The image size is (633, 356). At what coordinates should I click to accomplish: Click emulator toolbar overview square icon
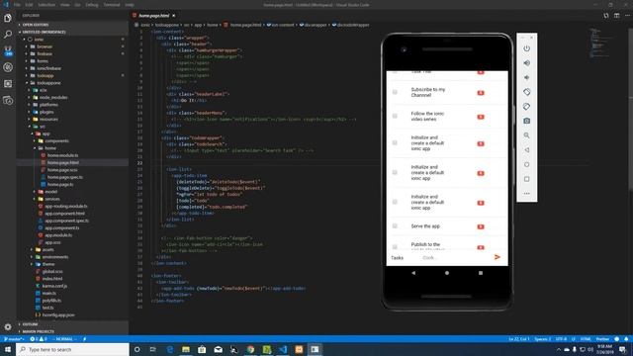(x=527, y=179)
